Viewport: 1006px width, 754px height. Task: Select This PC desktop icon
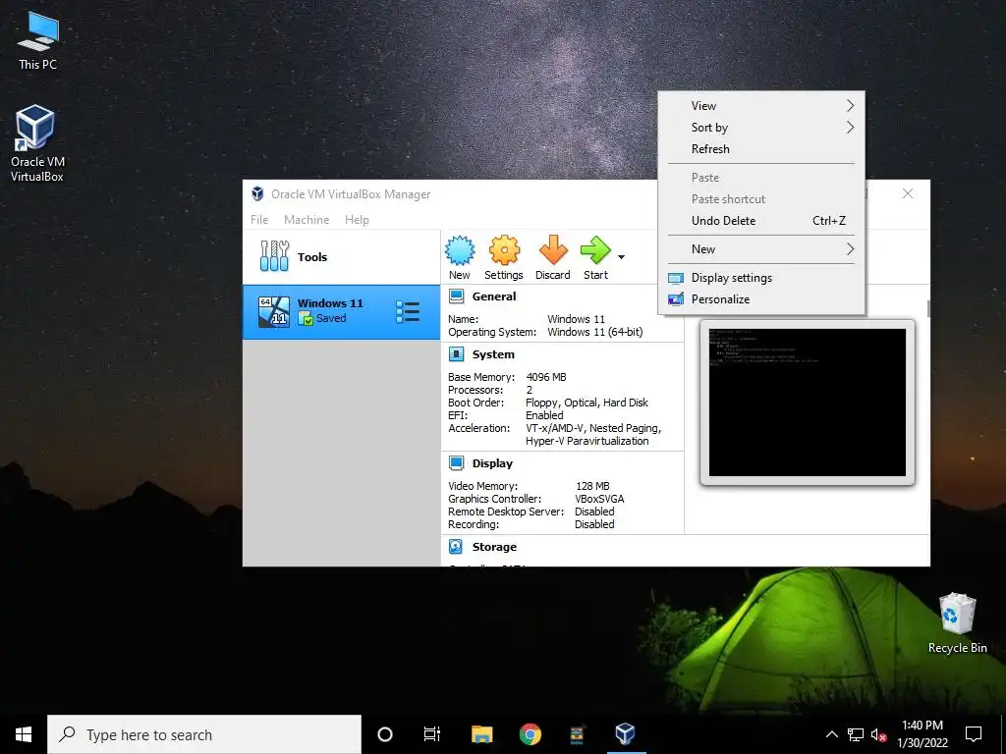coord(38,40)
